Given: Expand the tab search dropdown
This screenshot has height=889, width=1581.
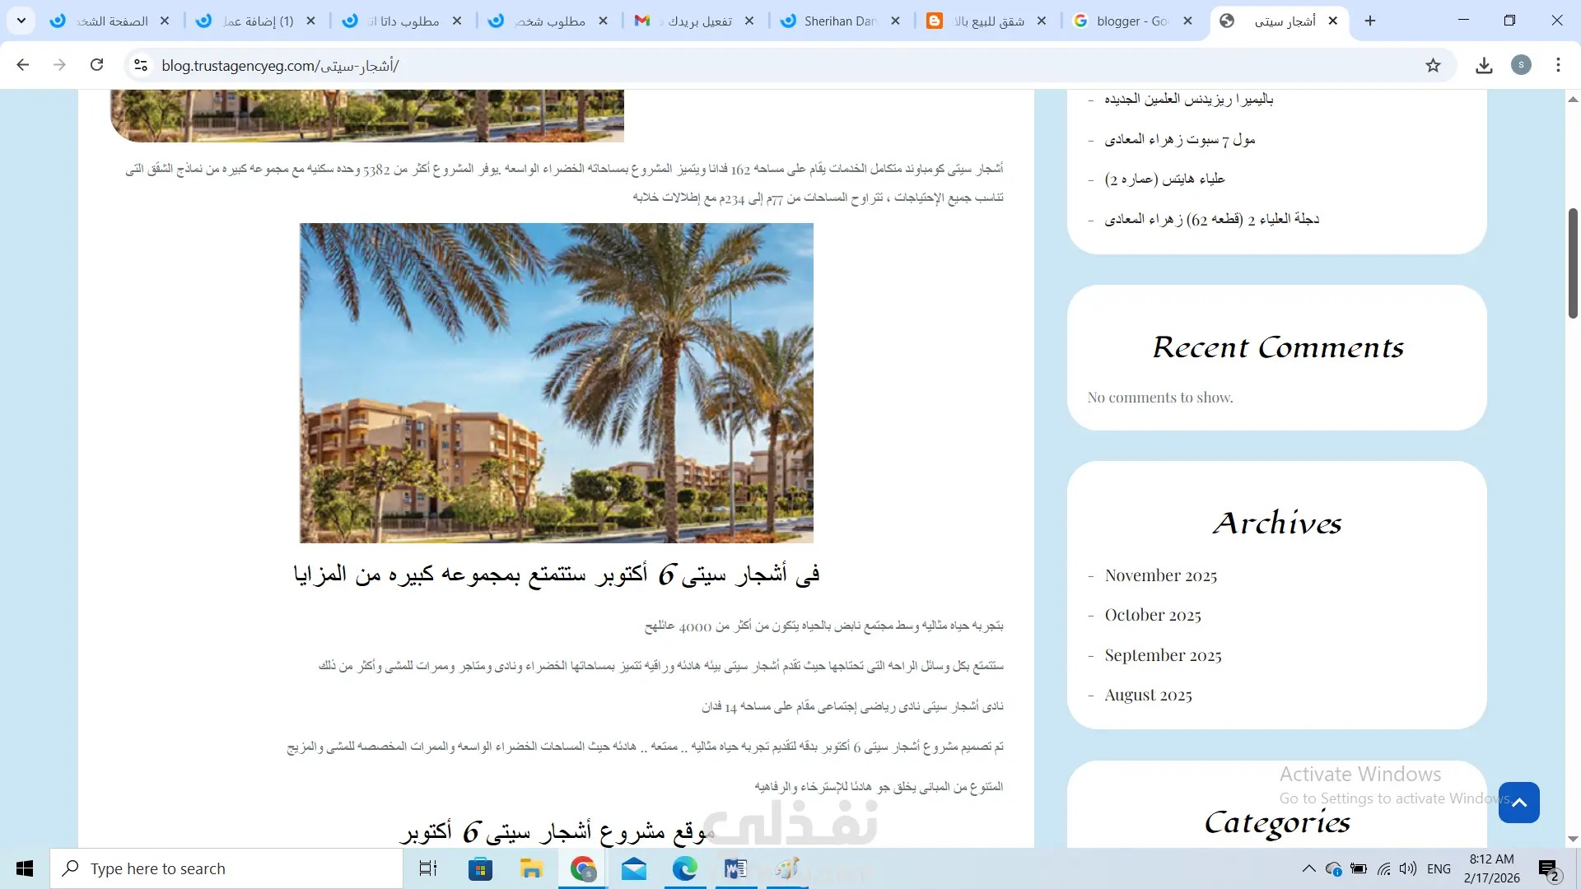Looking at the screenshot, I should pyautogui.click(x=21, y=21).
